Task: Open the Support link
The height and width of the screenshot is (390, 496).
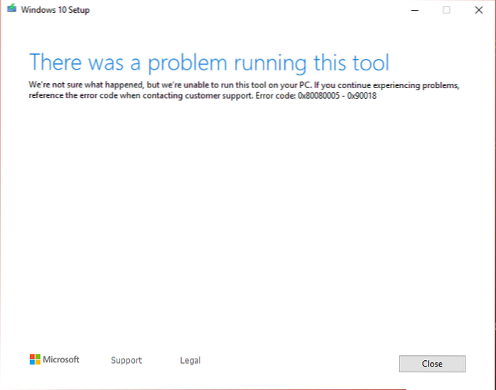Action: 126,361
